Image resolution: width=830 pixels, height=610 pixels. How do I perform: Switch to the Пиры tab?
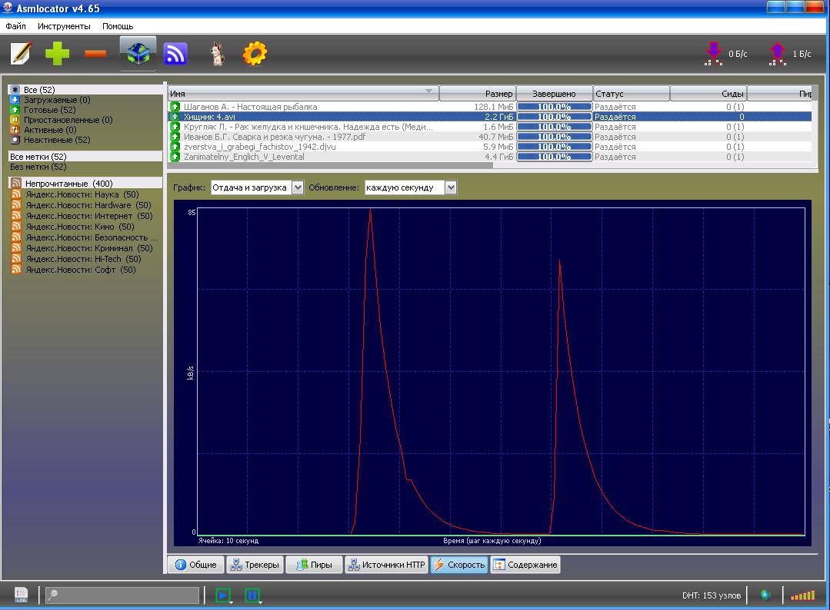coord(314,565)
